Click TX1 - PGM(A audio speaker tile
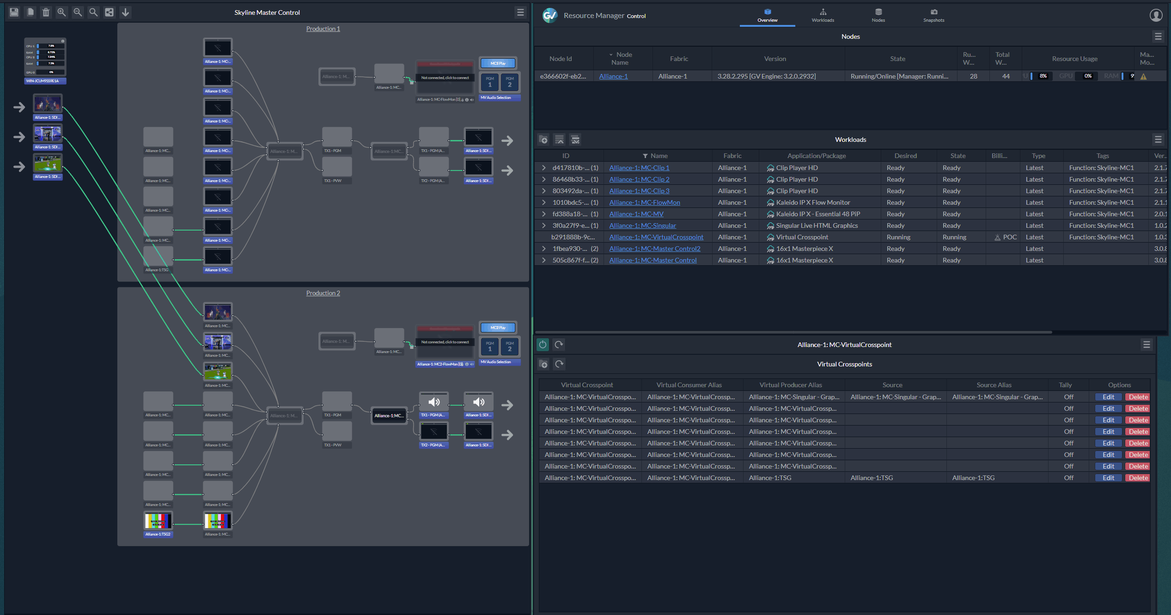The width and height of the screenshot is (1171, 615). point(433,402)
